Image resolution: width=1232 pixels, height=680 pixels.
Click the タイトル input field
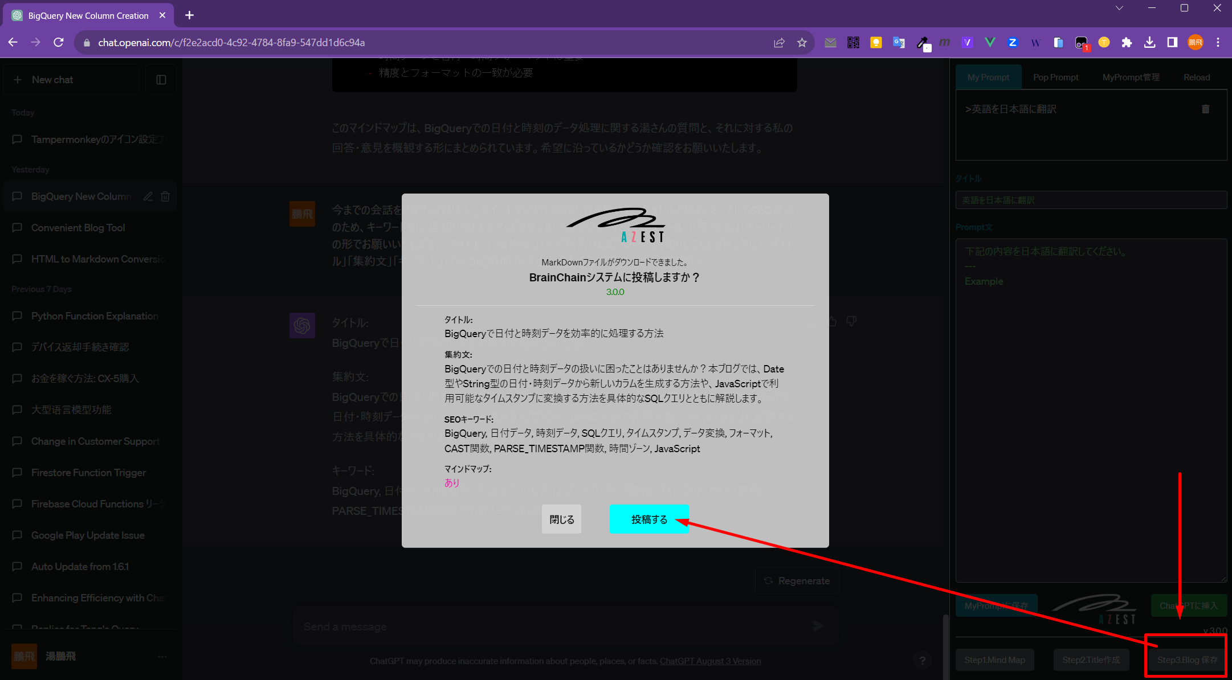coord(1091,200)
